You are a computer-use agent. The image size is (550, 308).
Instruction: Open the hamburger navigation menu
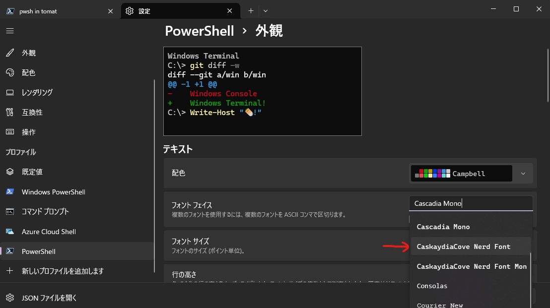click(10, 31)
